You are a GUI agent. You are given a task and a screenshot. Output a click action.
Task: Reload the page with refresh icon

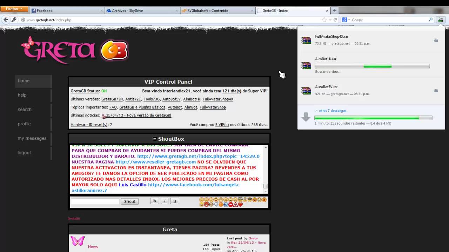point(335,20)
